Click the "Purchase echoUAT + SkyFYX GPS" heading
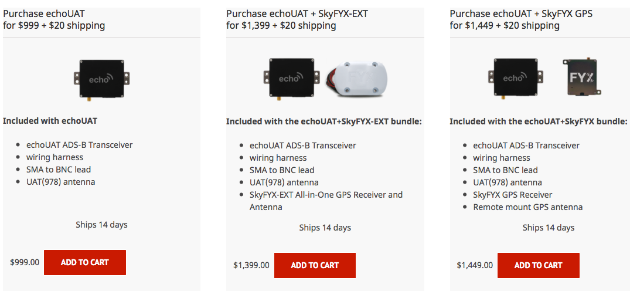This screenshot has width=630, height=291. tap(521, 19)
